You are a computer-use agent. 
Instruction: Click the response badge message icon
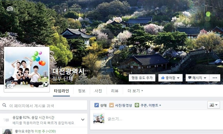click(x=6, y=120)
